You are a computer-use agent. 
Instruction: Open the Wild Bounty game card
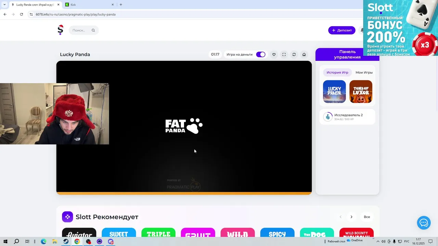point(357,232)
